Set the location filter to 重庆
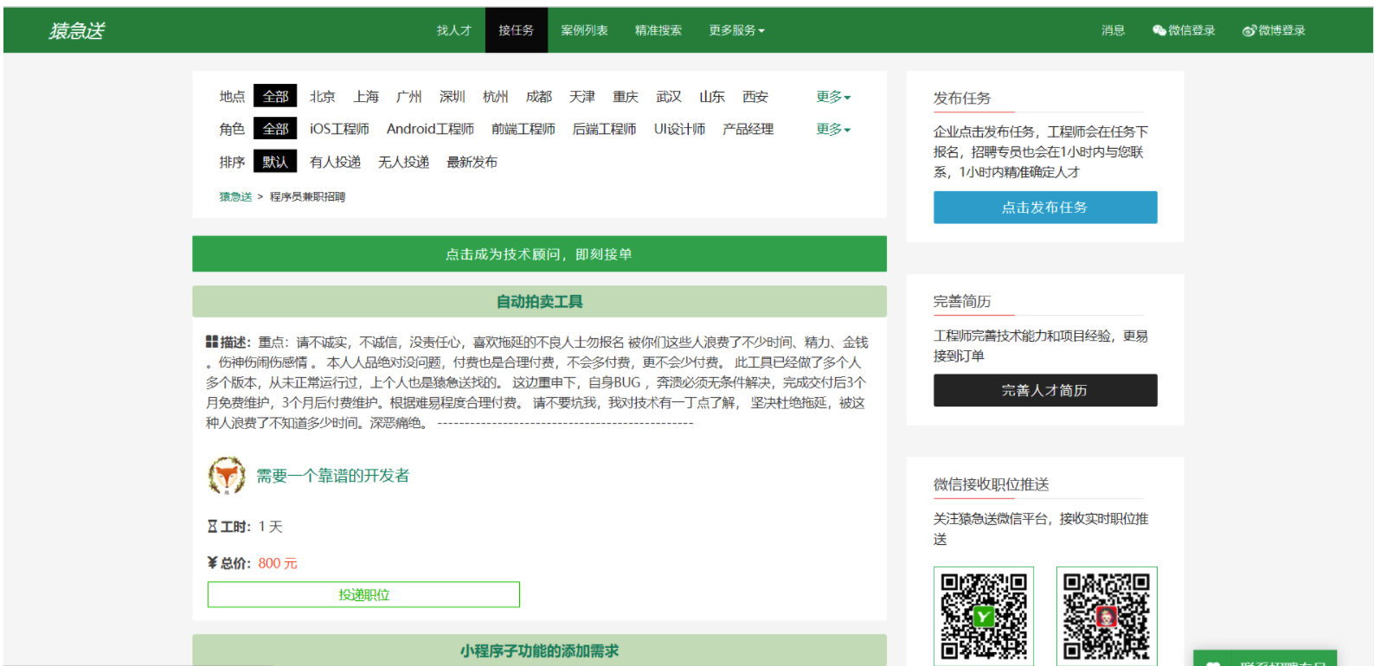Image resolution: width=1374 pixels, height=666 pixels. pos(626,97)
